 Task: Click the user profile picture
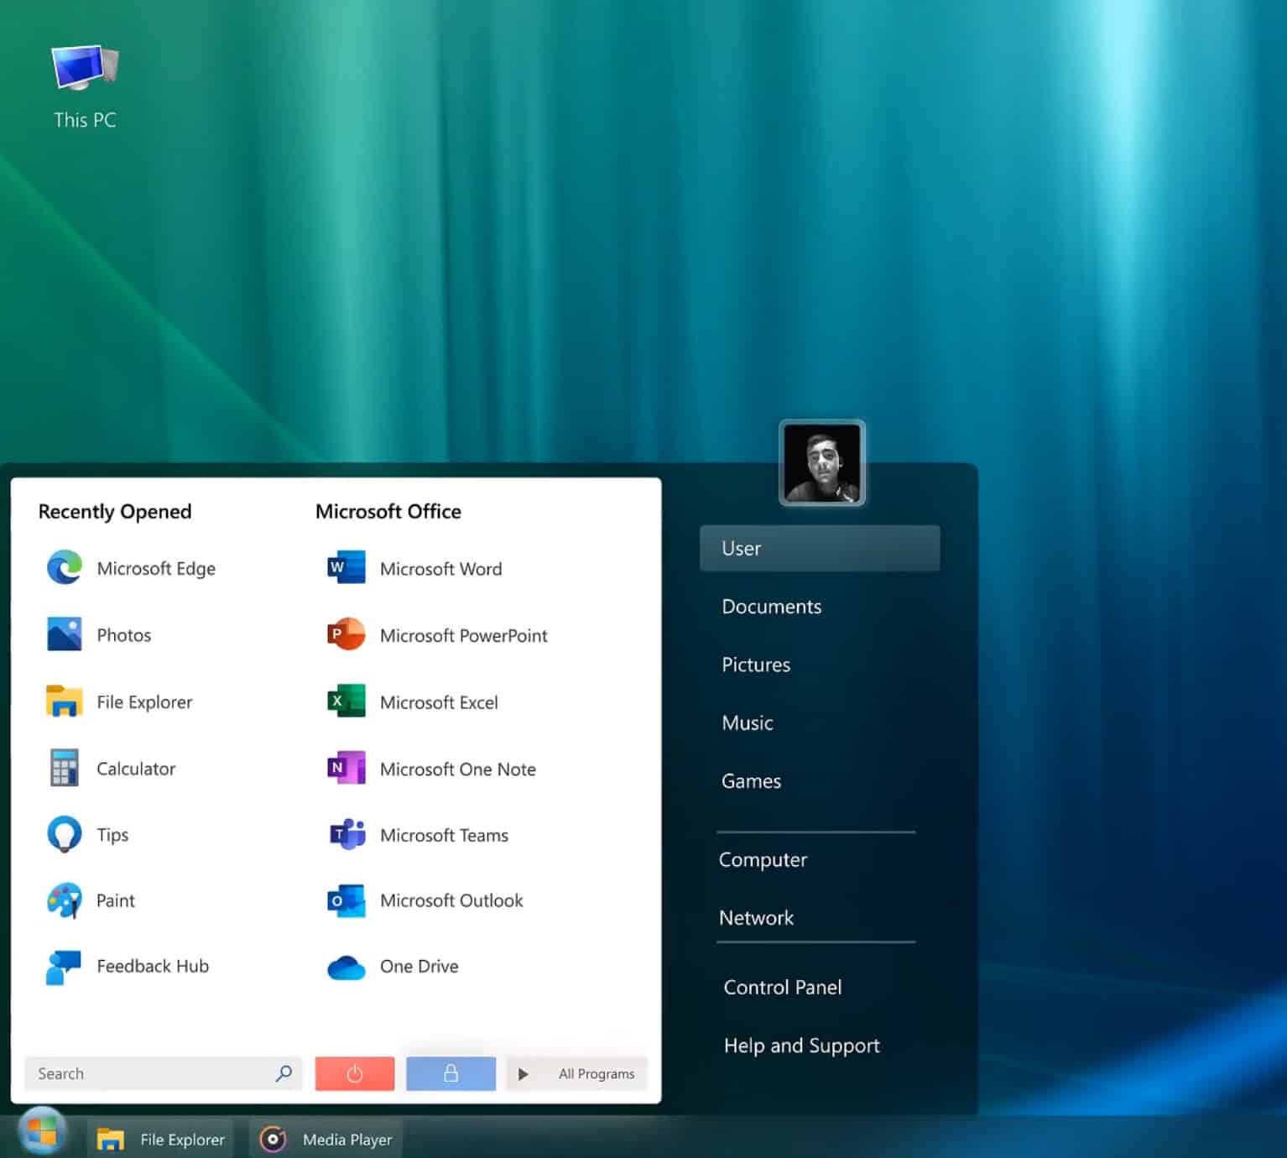pos(821,463)
